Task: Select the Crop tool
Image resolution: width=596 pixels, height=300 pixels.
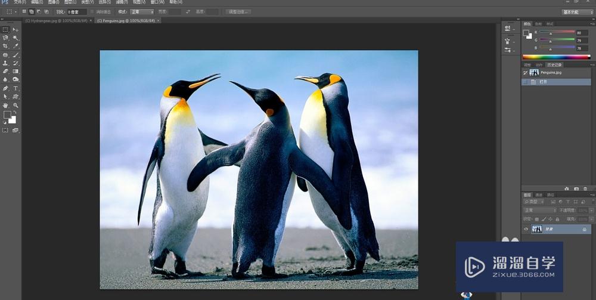Action: pyautogui.click(x=5, y=46)
